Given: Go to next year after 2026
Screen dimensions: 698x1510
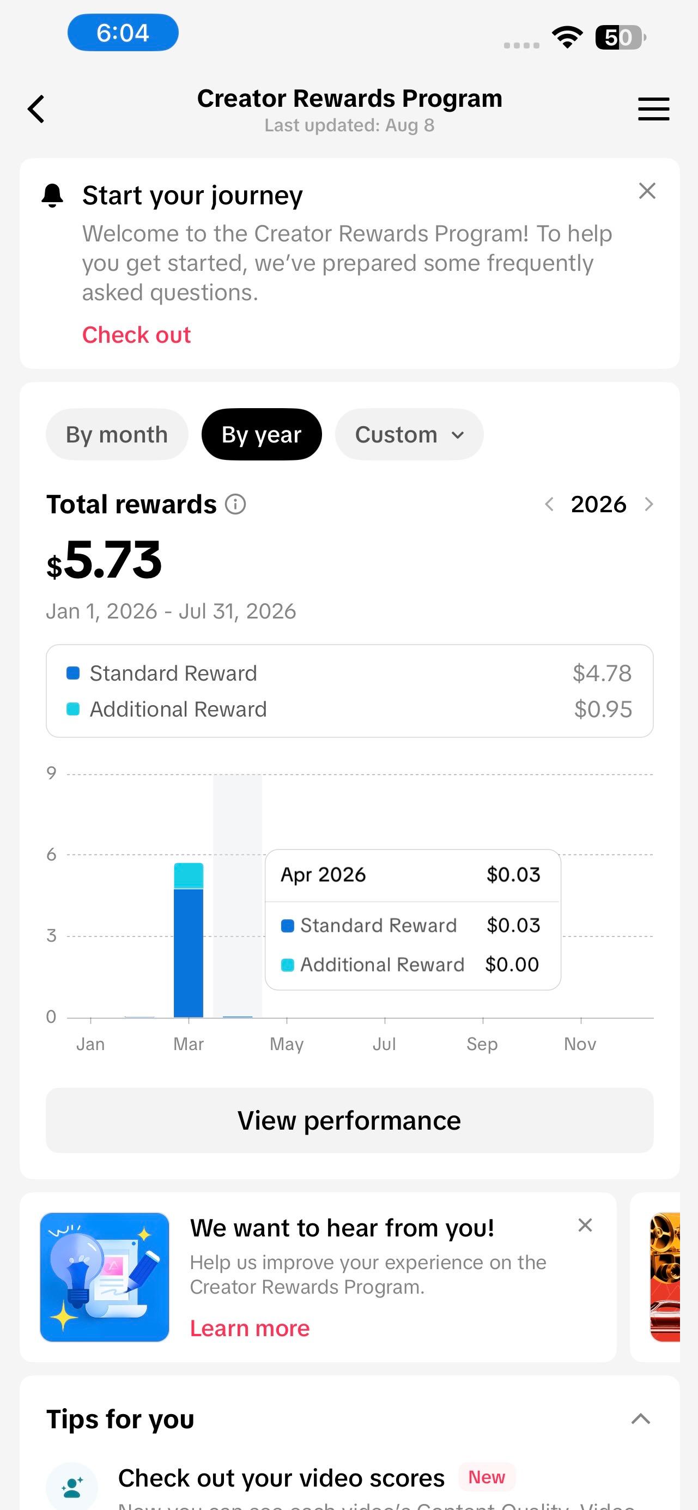Looking at the screenshot, I should pyautogui.click(x=648, y=504).
